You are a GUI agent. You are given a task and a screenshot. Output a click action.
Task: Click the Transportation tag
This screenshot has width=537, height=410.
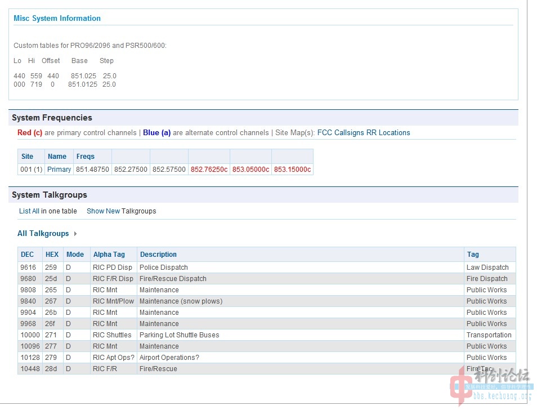point(489,335)
